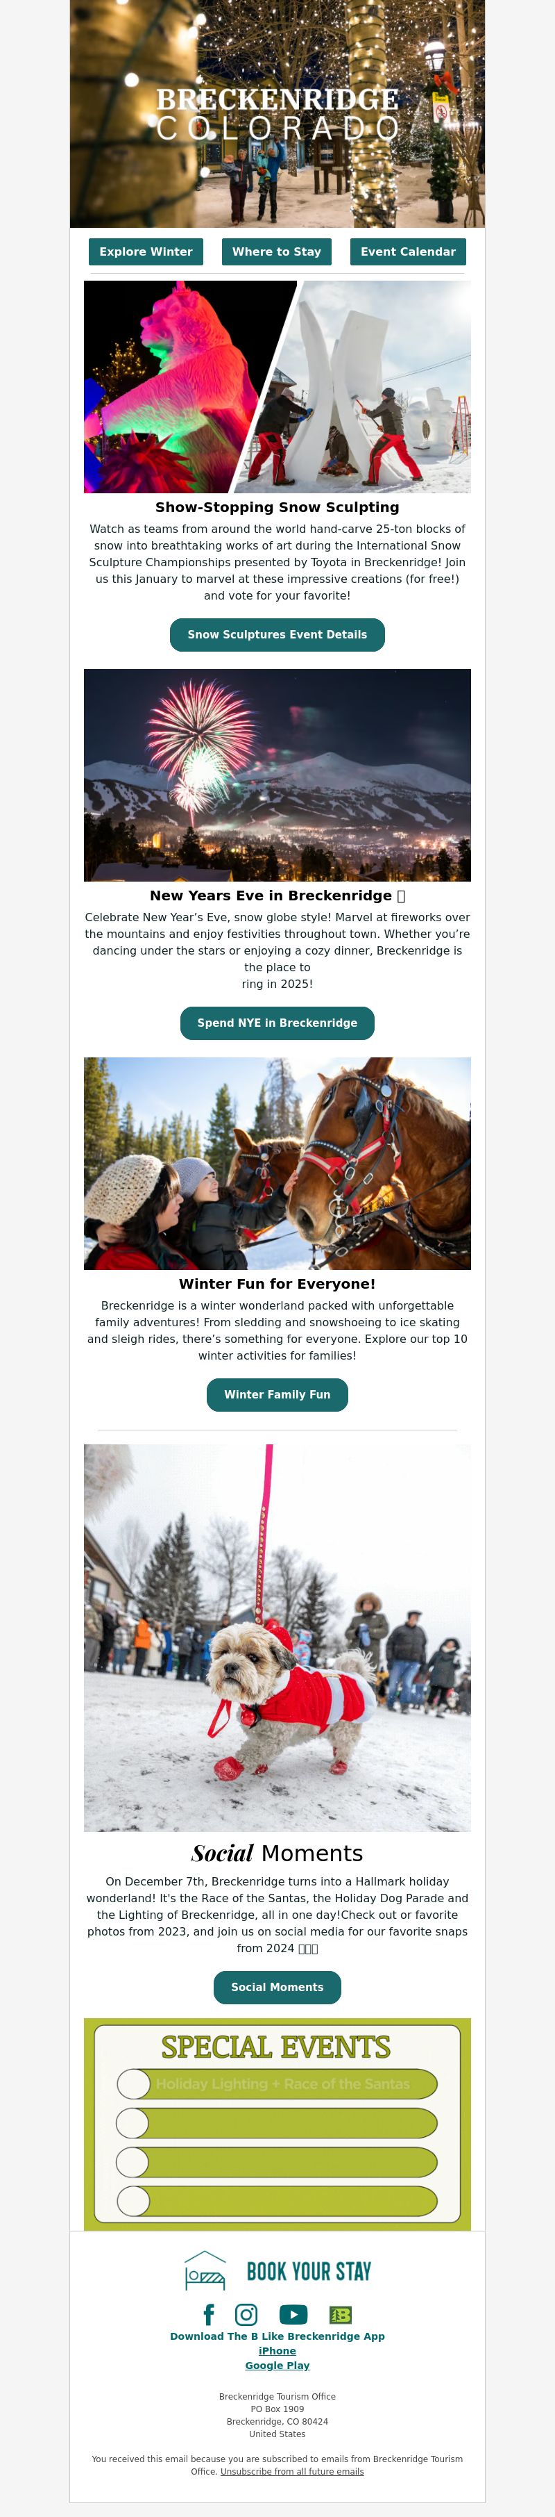Click Unsubscribe from all future emails
Image resolution: width=555 pixels, height=2517 pixels.
(291, 2471)
